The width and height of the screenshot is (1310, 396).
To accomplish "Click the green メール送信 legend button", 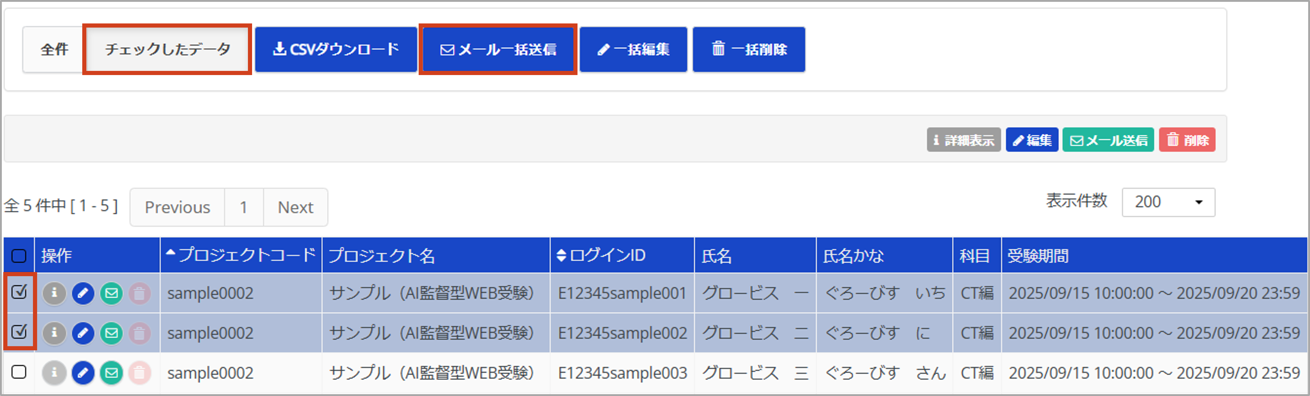I will (x=1108, y=140).
